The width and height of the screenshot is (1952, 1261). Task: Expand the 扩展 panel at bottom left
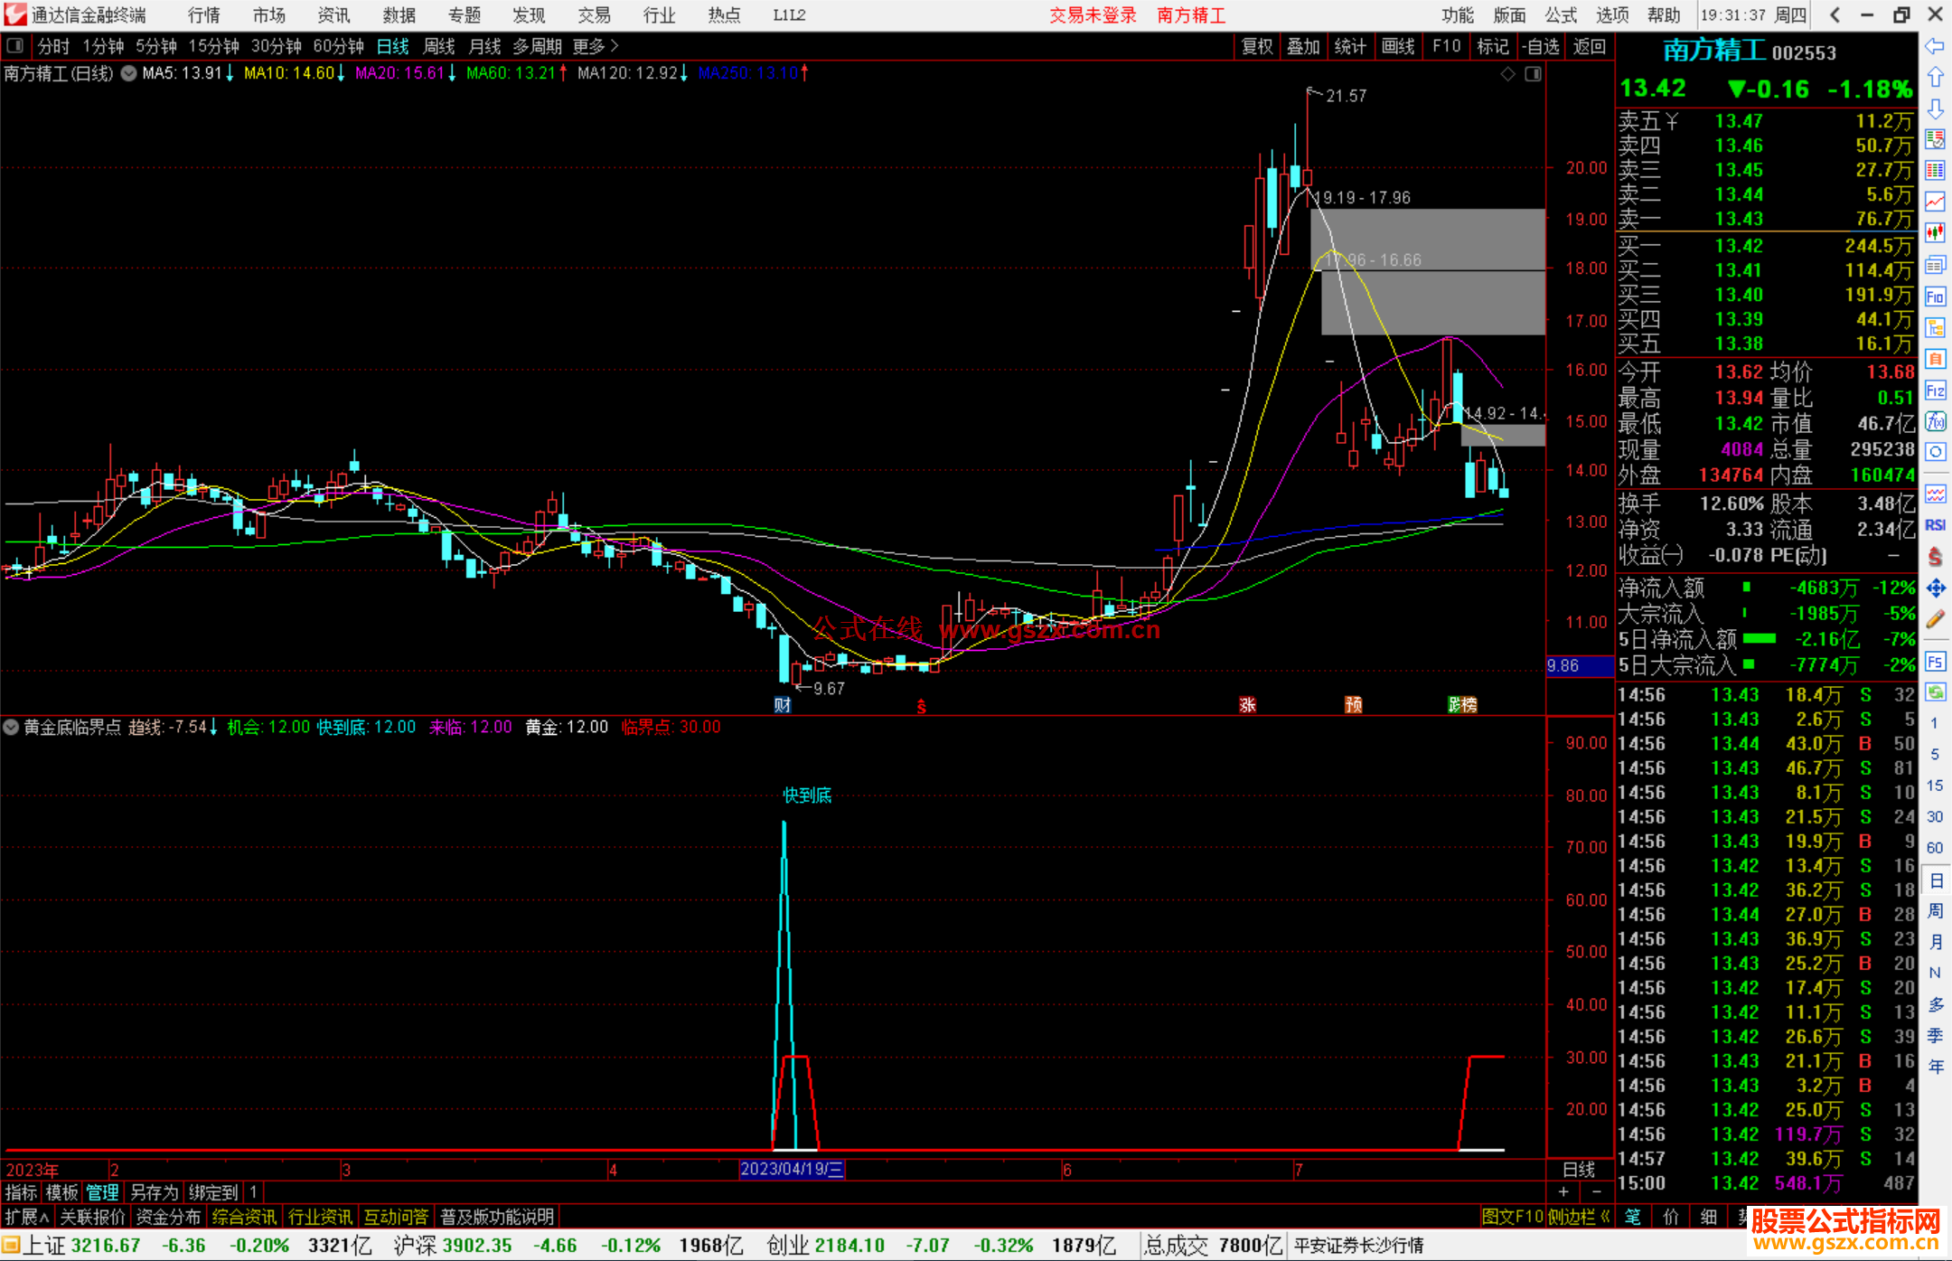(x=26, y=1217)
